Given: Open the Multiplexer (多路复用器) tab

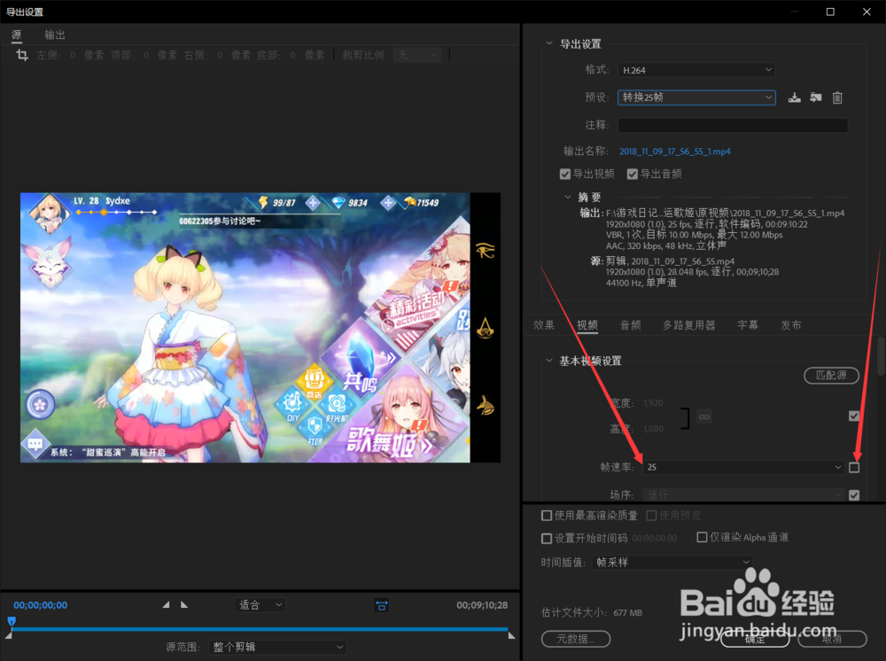Looking at the screenshot, I should (x=688, y=325).
